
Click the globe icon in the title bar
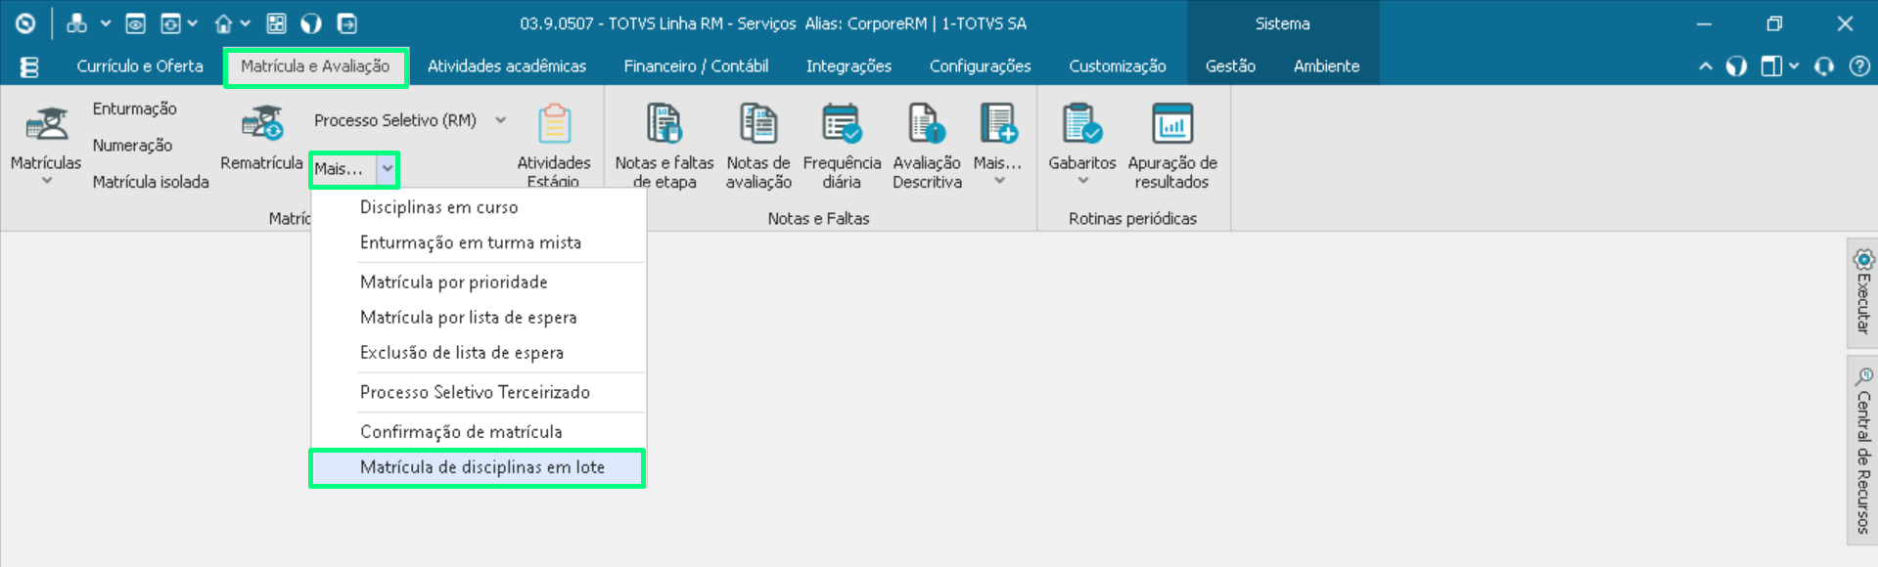pyautogui.click(x=311, y=23)
